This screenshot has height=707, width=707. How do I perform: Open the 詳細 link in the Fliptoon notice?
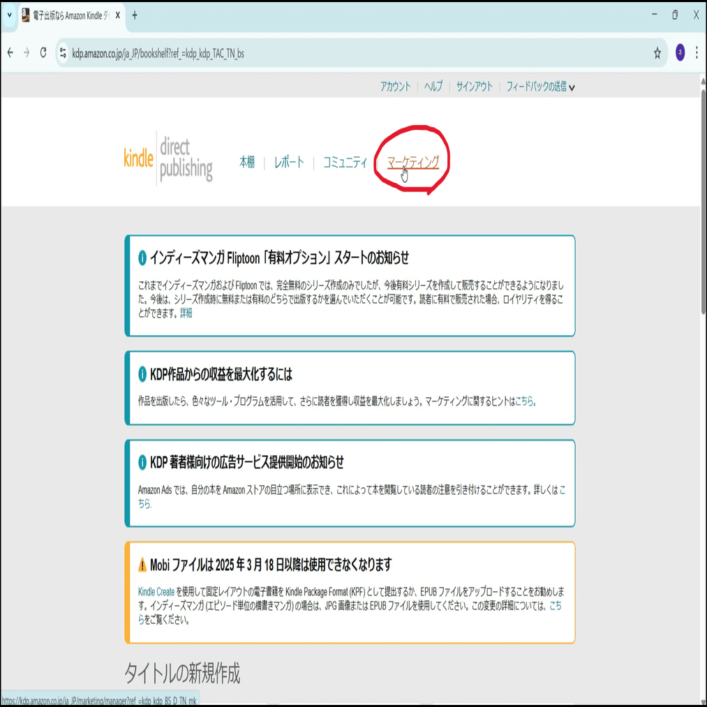(186, 313)
